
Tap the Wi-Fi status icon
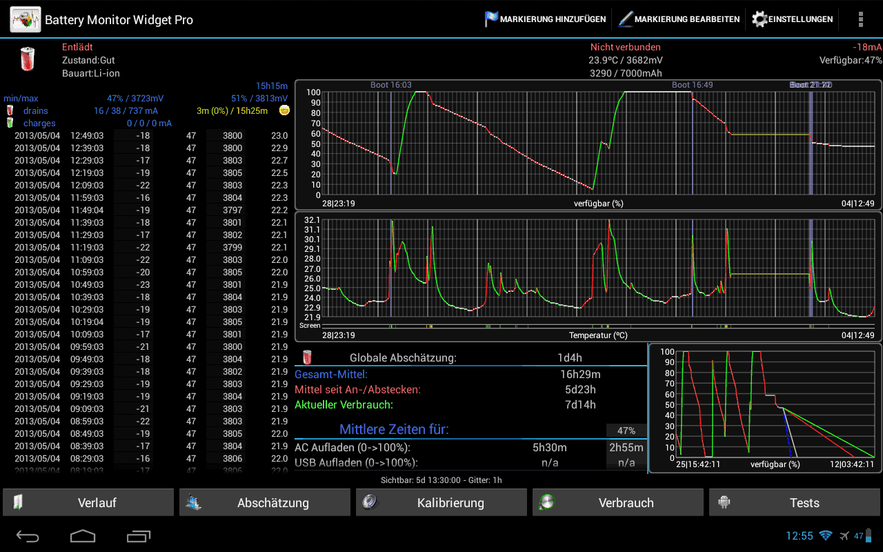(825, 535)
